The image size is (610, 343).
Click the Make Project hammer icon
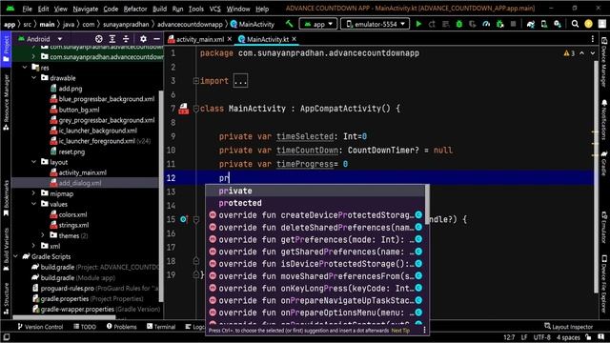[289, 24]
